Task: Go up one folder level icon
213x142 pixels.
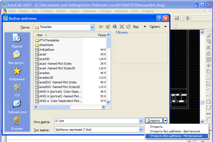Action: [108, 27]
